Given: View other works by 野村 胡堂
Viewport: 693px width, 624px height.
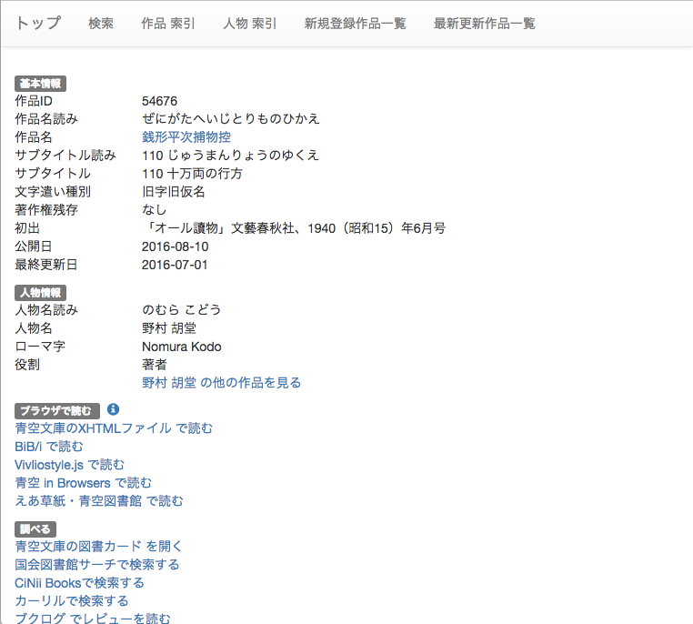Looking at the screenshot, I should pyautogui.click(x=221, y=382).
